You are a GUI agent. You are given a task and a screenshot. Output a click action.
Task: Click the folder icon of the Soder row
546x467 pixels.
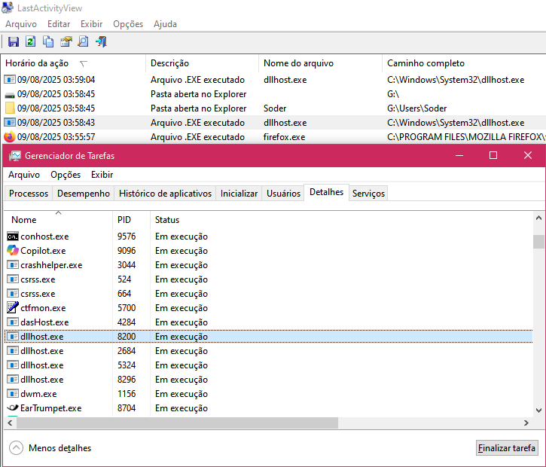[x=10, y=108]
